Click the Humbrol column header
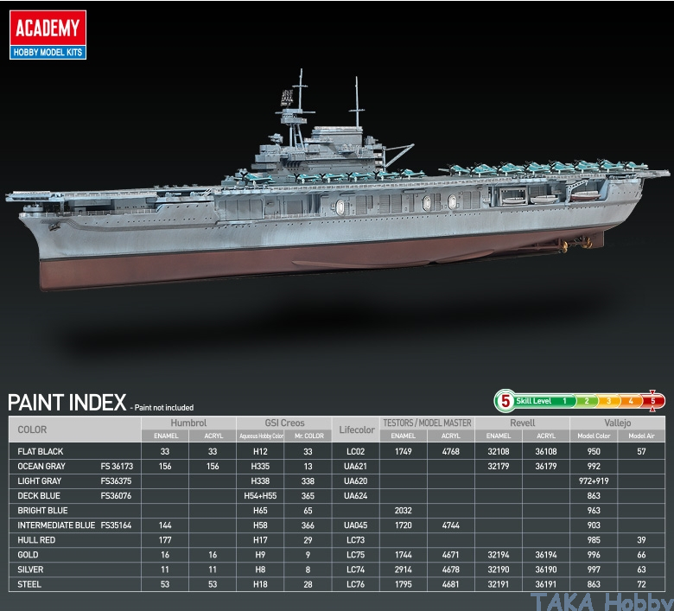 pos(188,423)
